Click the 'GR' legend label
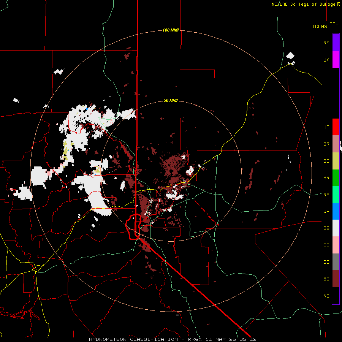This screenshot has height=342, width=342. coord(326,144)
